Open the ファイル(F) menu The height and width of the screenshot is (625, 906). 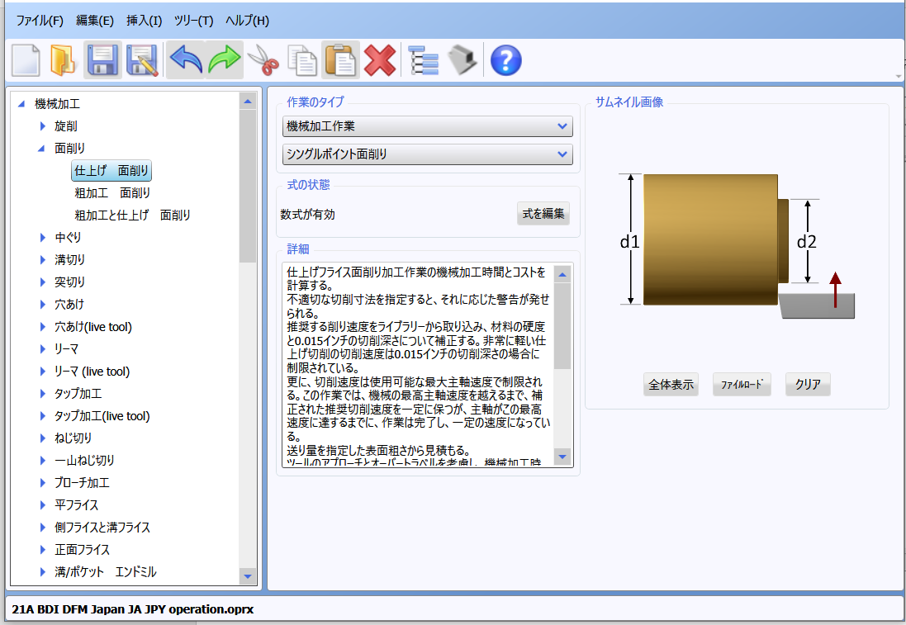click(40, 20)
